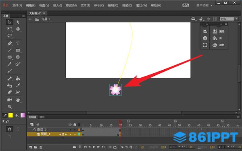242x151 pixels.
Task: Toggle the lock icon for all layers
Action: tap(75, 124)
